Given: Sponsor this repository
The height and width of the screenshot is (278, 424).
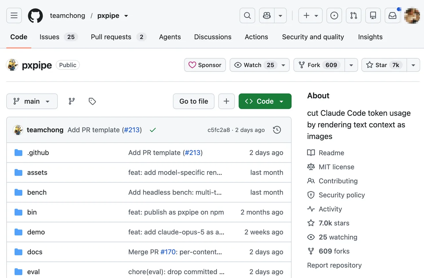Looking at the screenshot, I should pyautogui.click(x=205, y=65).
